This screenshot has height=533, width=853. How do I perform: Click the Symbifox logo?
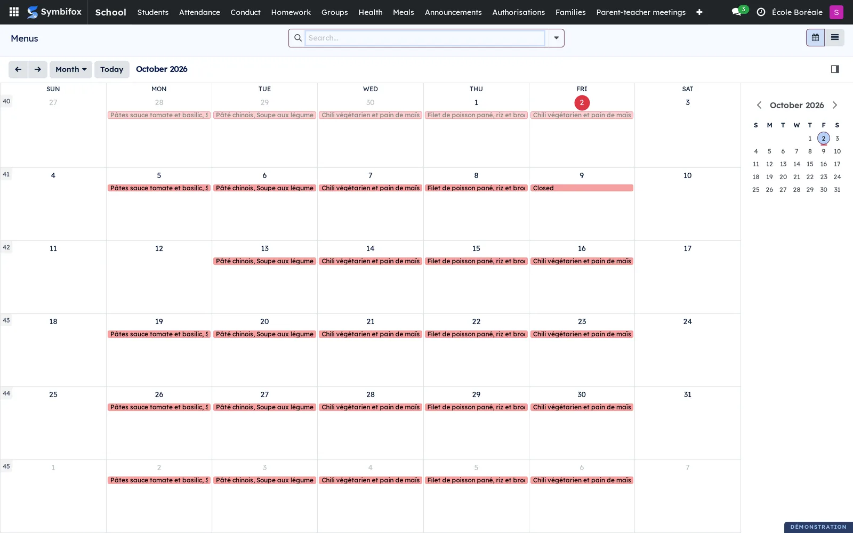(x=54, y=12)
